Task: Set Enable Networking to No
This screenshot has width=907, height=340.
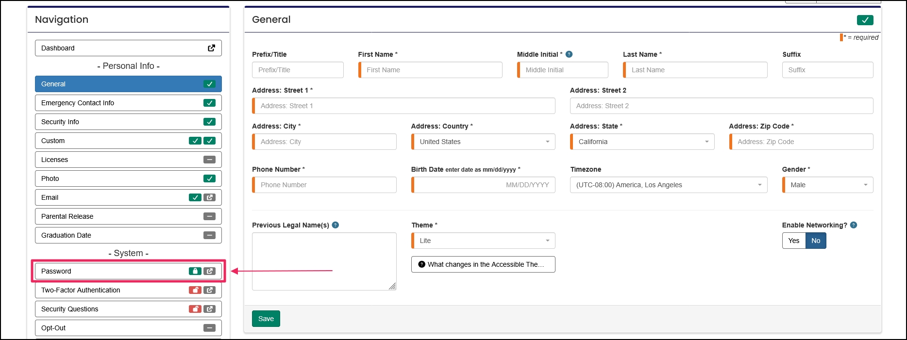Action: (x=816, y=241)
